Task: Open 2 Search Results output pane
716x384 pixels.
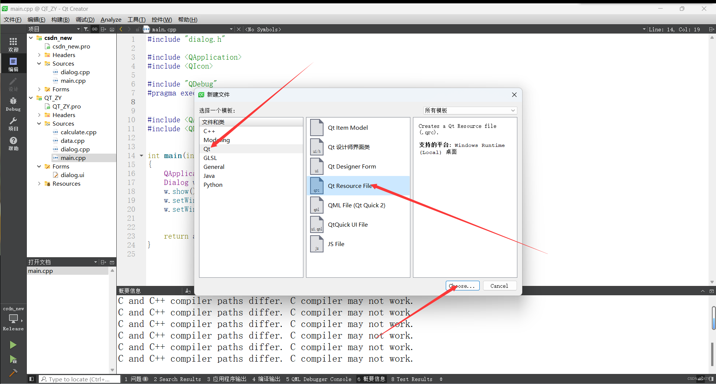Action: (177, 379)
